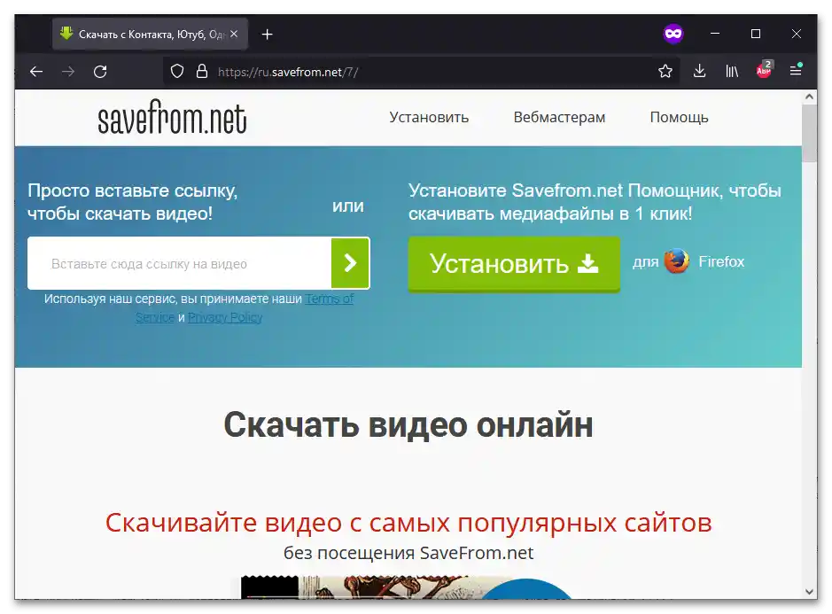Open a new tab with plus

coord(268,35)
